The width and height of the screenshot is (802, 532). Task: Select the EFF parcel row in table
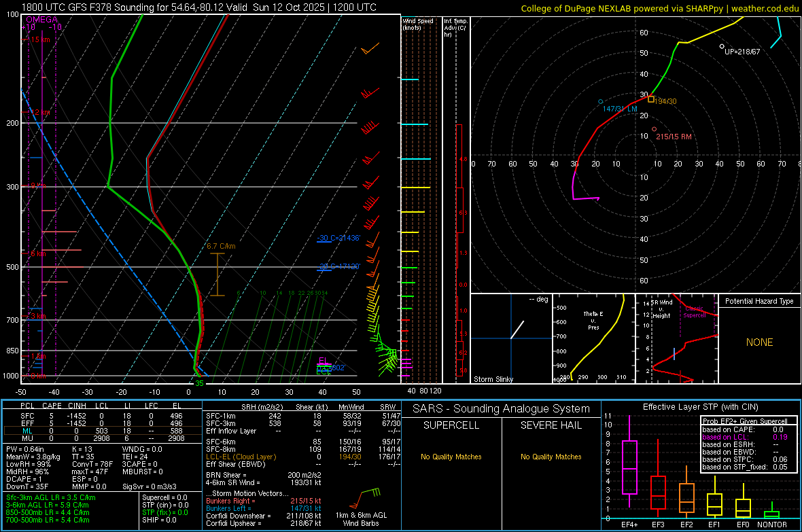coord(103,423)
